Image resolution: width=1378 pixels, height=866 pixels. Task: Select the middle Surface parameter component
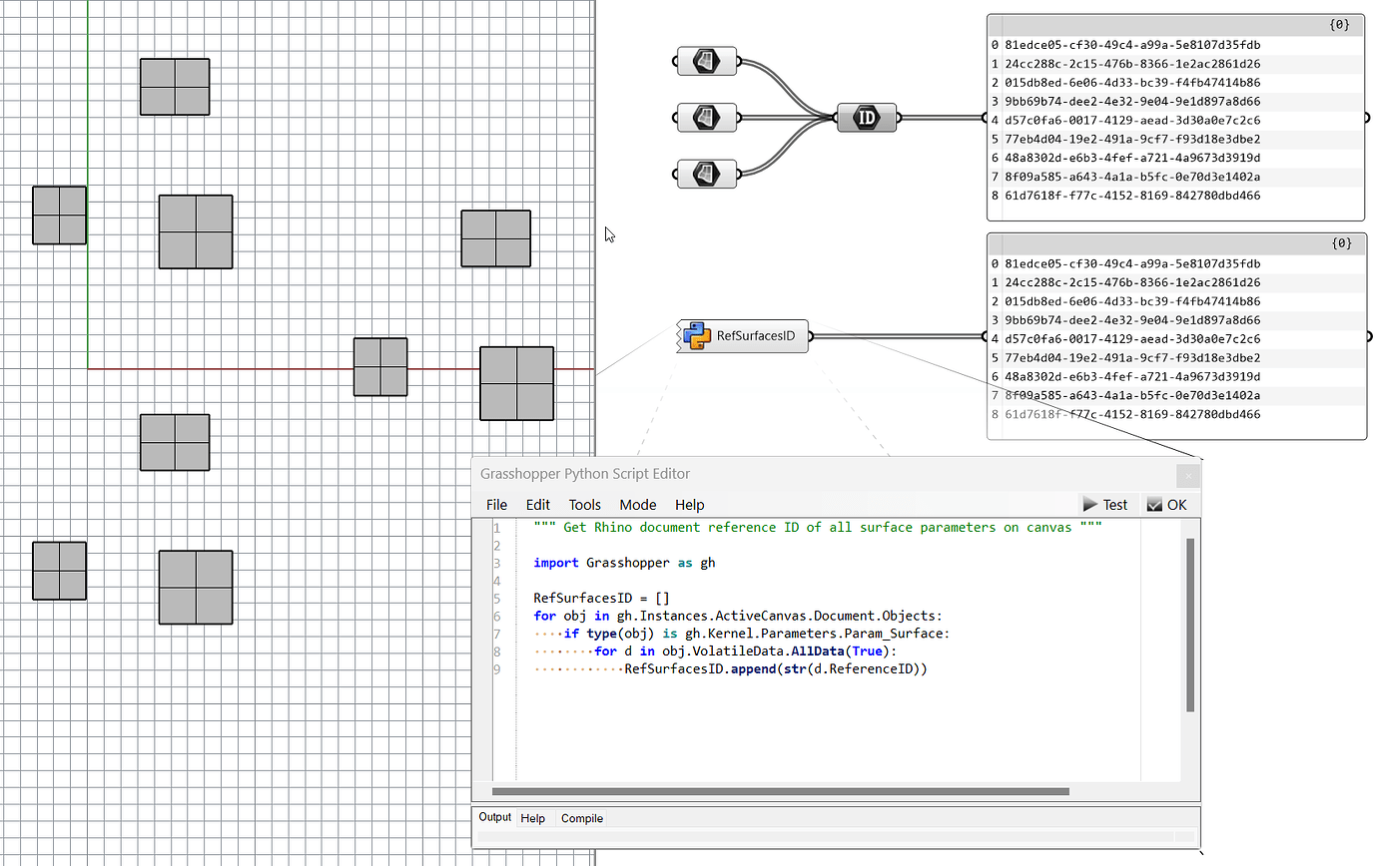pyautogui.click(x=706, y=117)
